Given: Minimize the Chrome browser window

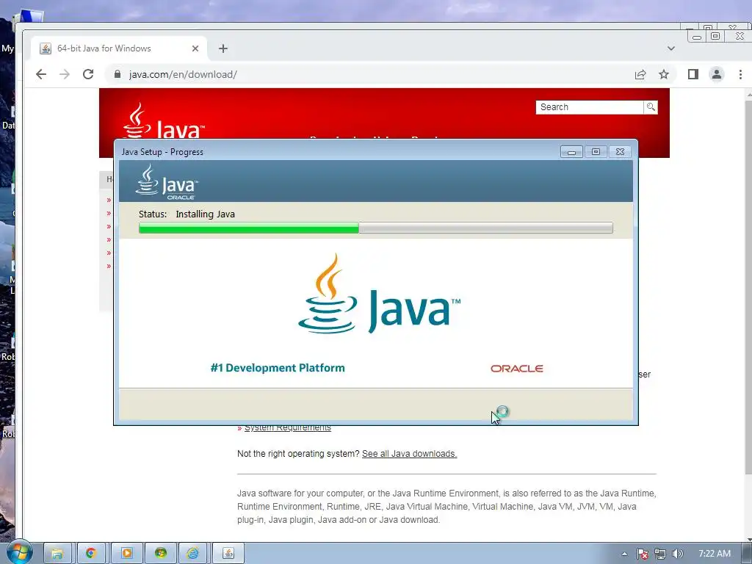Looking at the screenshot, I should click(698, 37).
